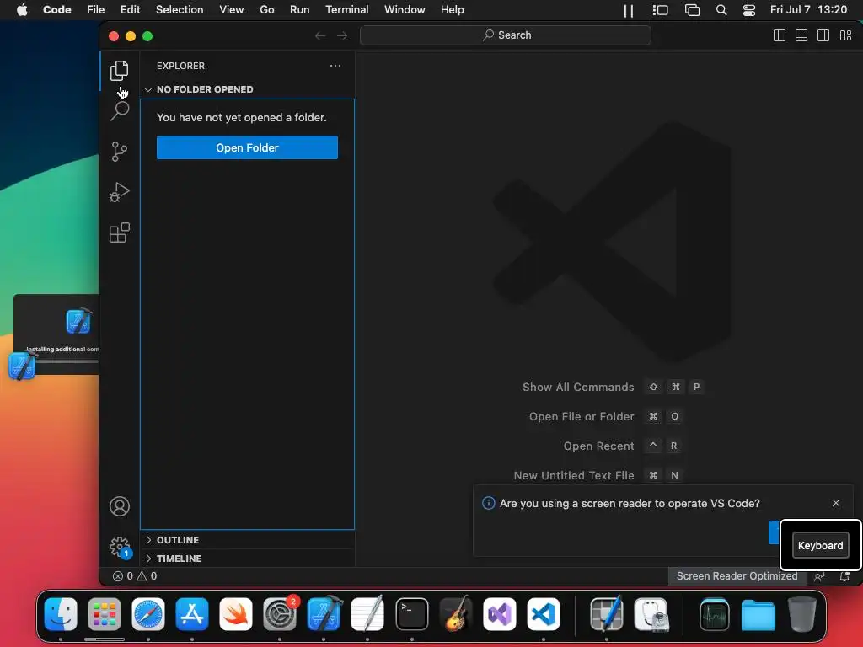Open GarageBand from the Dock
The image size is (863, 647).
tap(456, 614)
